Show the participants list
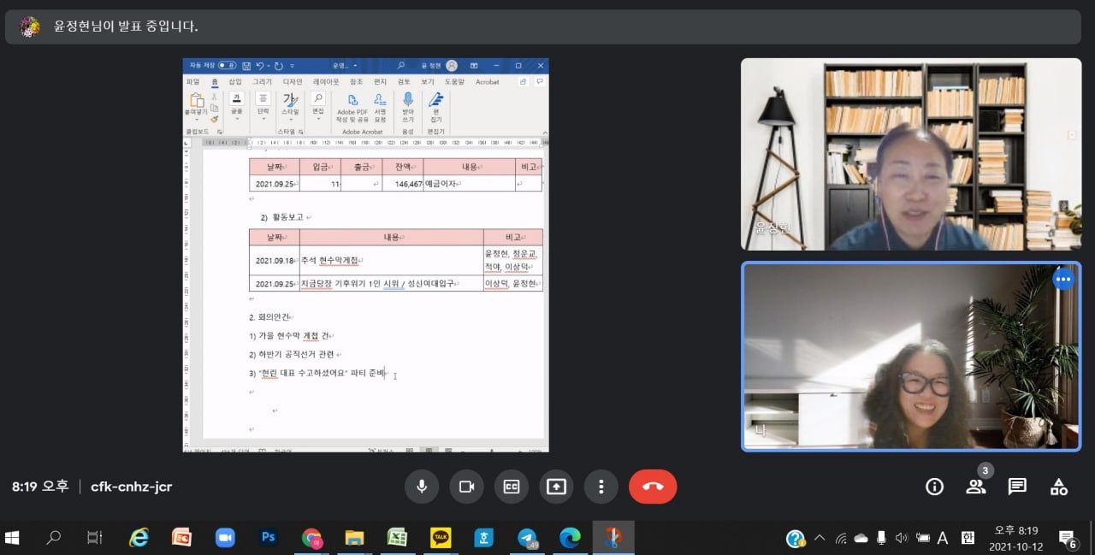This screenshot has height=555, width=1095. pos(975,487)
